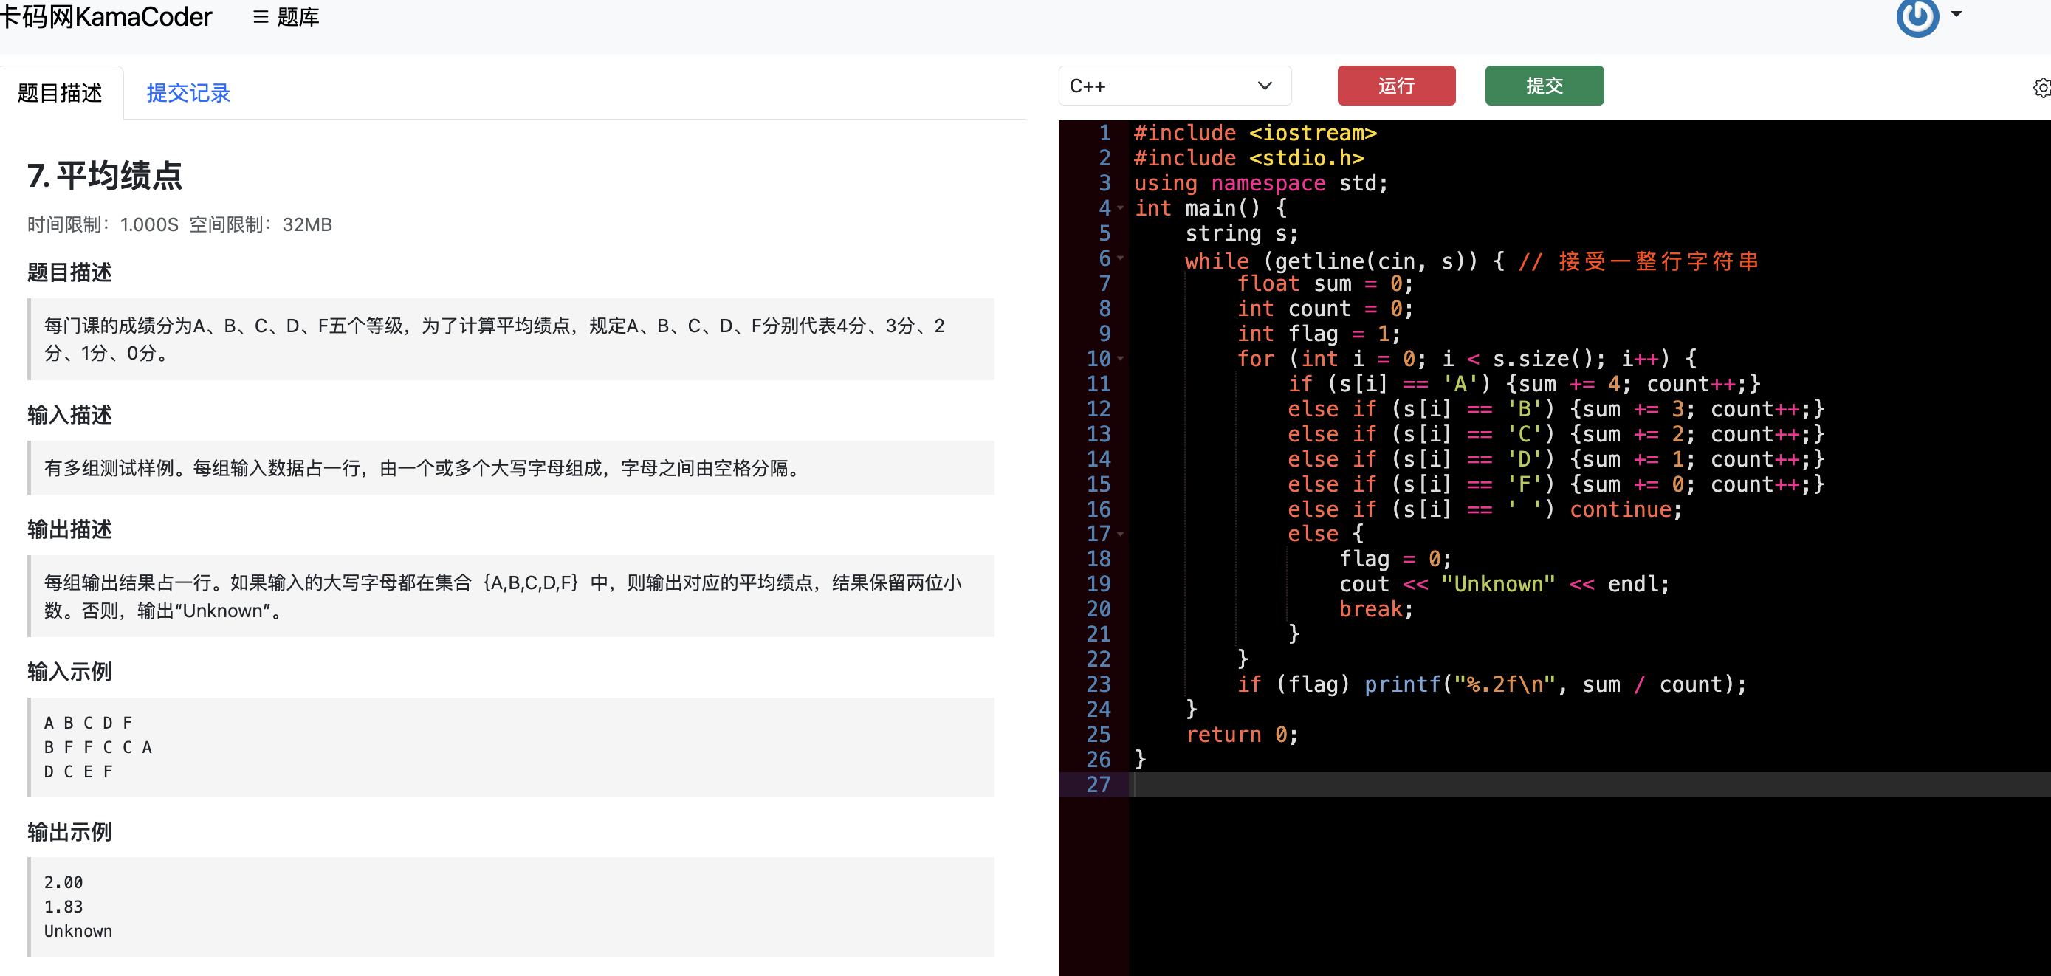The width and height of the screenshot is (2051, 976).
Task: Click code line int flag = 1;
Action: (1319, 334)
